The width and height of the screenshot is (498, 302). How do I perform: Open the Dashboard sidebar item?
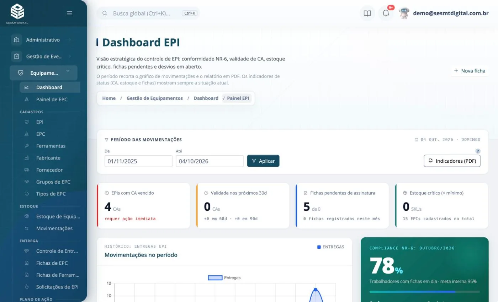50,87
